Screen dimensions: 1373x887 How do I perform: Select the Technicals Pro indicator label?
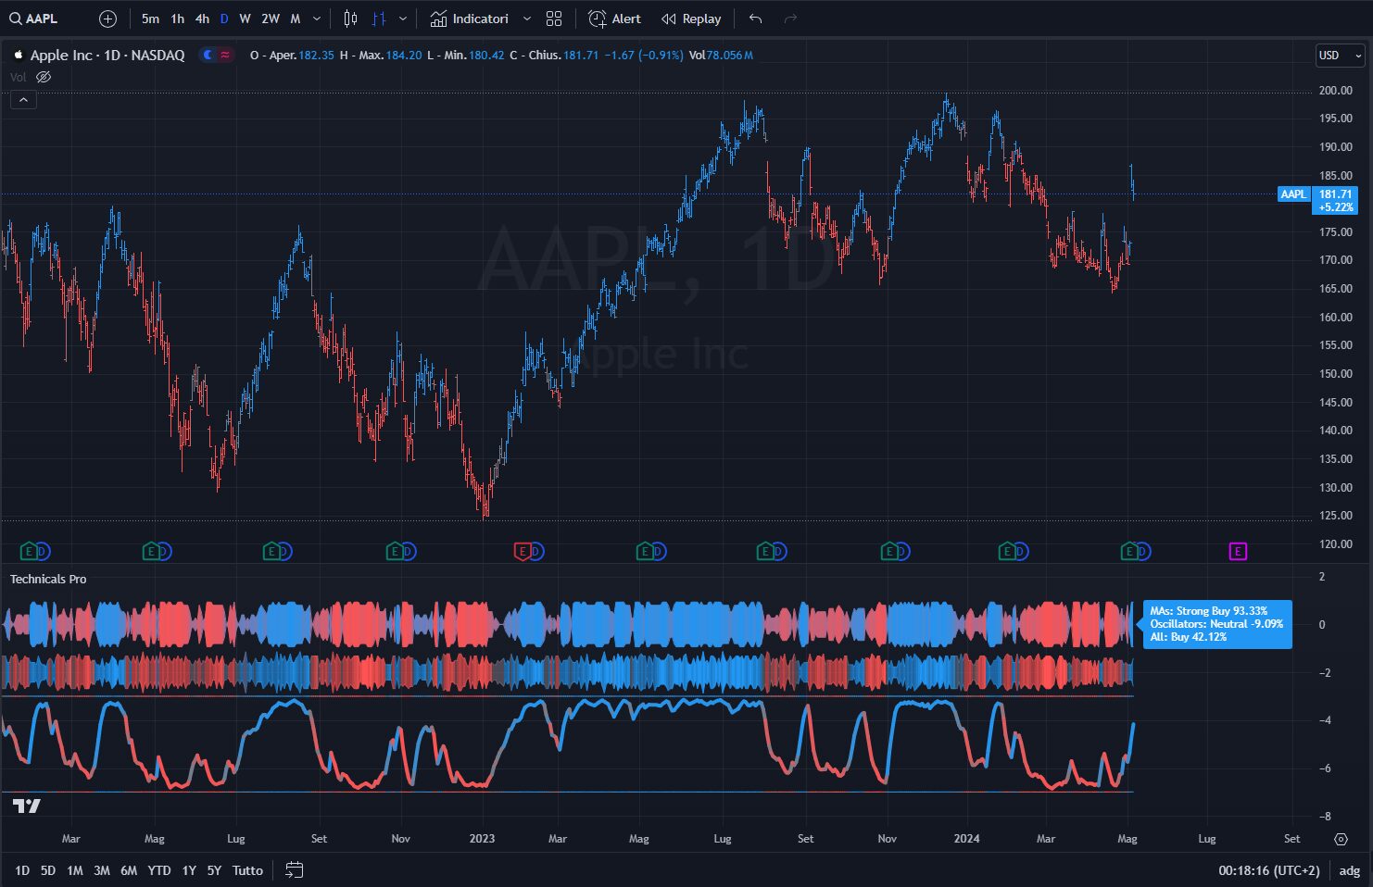tap(48, 579)
